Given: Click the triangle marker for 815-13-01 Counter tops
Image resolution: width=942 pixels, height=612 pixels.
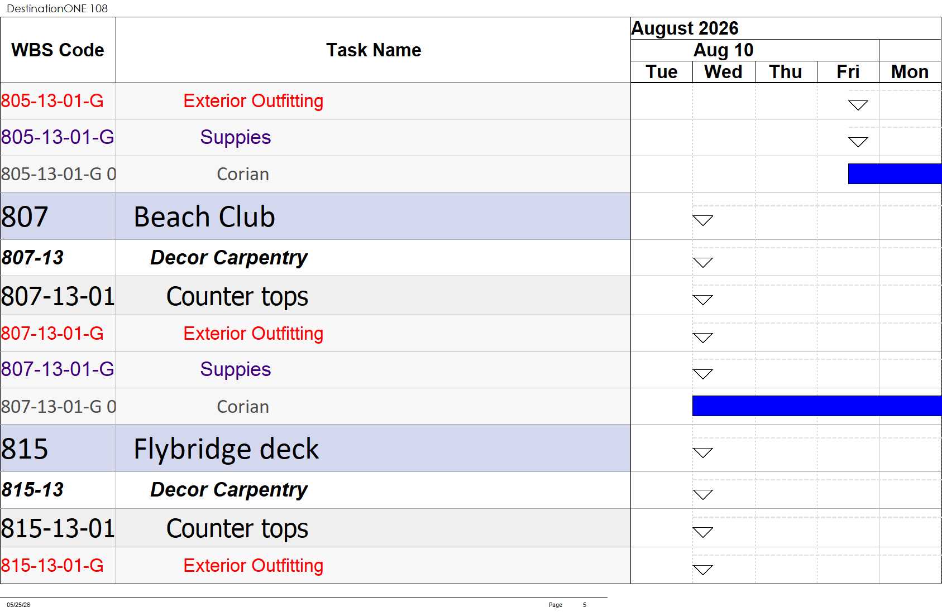Looking at the screenshot, I should point(702,532).
